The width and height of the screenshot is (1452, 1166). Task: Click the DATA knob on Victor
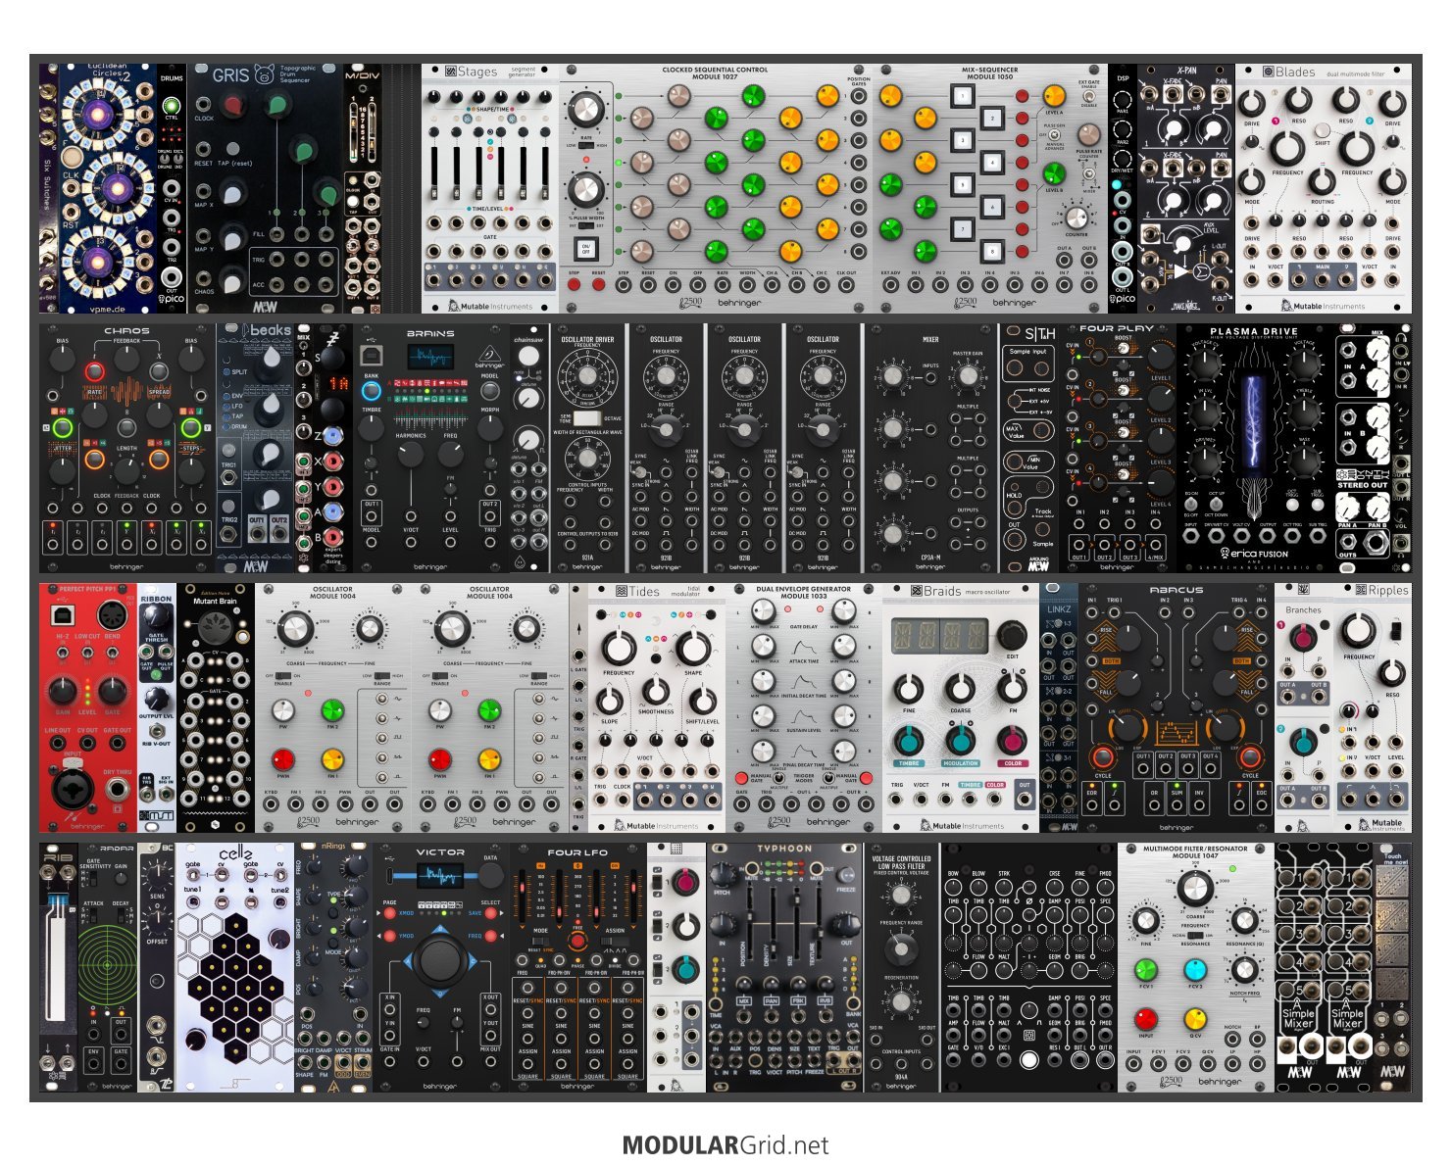[x=490, y=876]
